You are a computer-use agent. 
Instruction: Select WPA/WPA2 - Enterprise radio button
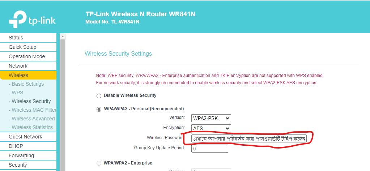click(x=99, y=163)
